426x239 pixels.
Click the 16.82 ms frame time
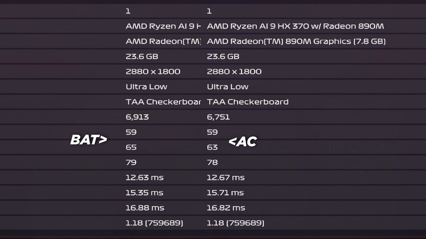point(226,208)
